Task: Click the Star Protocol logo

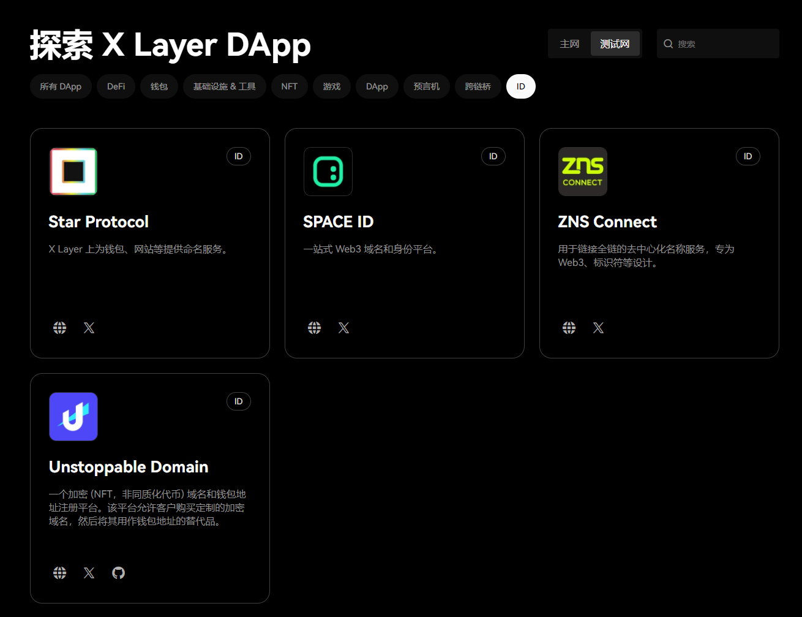Action: click(x=73, y=172)
